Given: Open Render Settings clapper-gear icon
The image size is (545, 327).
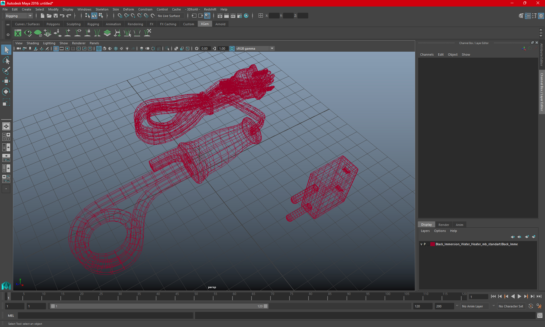Looking at the screenshot, I should pos(239,16).
